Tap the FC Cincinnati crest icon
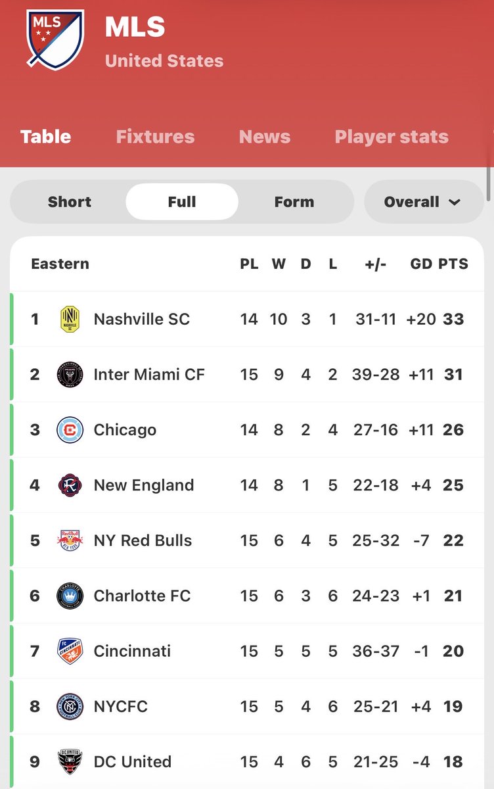Viewport: 494px width, 789px height. [x=70, y=651]
